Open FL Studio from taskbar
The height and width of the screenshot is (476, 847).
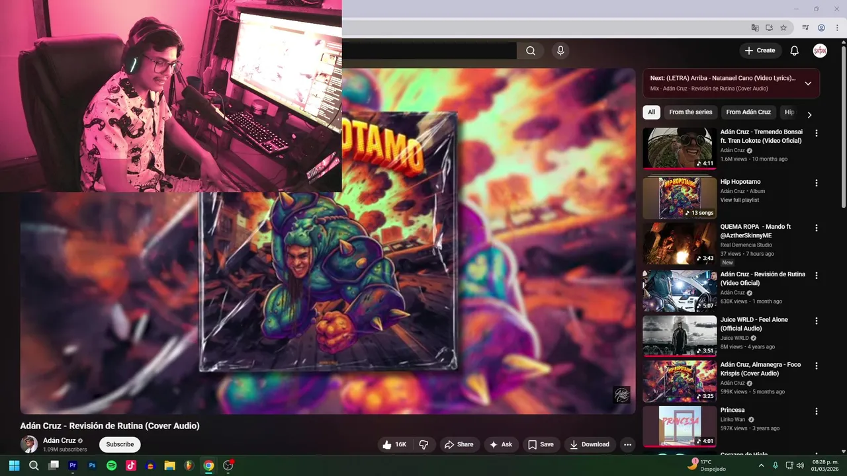[x=189, y=465]
